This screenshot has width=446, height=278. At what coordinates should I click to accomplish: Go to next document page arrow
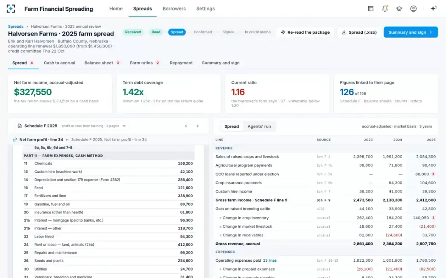198,126
